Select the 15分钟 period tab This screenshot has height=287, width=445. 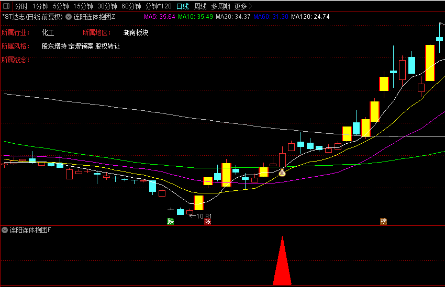click(x=83, y=6)
